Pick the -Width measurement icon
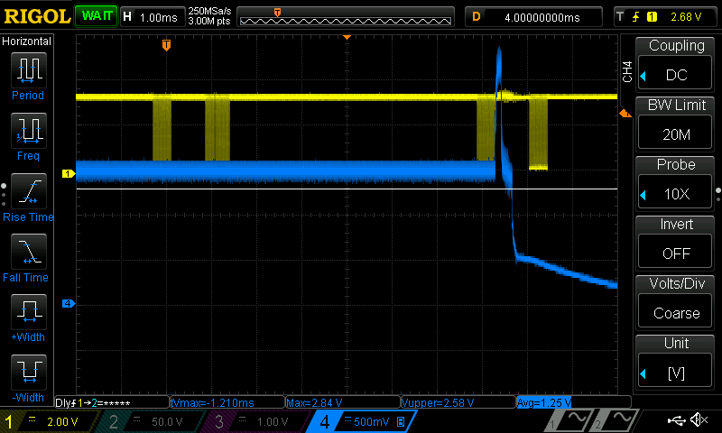 [28, 377]
